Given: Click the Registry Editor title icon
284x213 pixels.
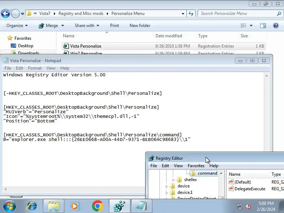Looking at the screenshot, I should tap(151, 158).
